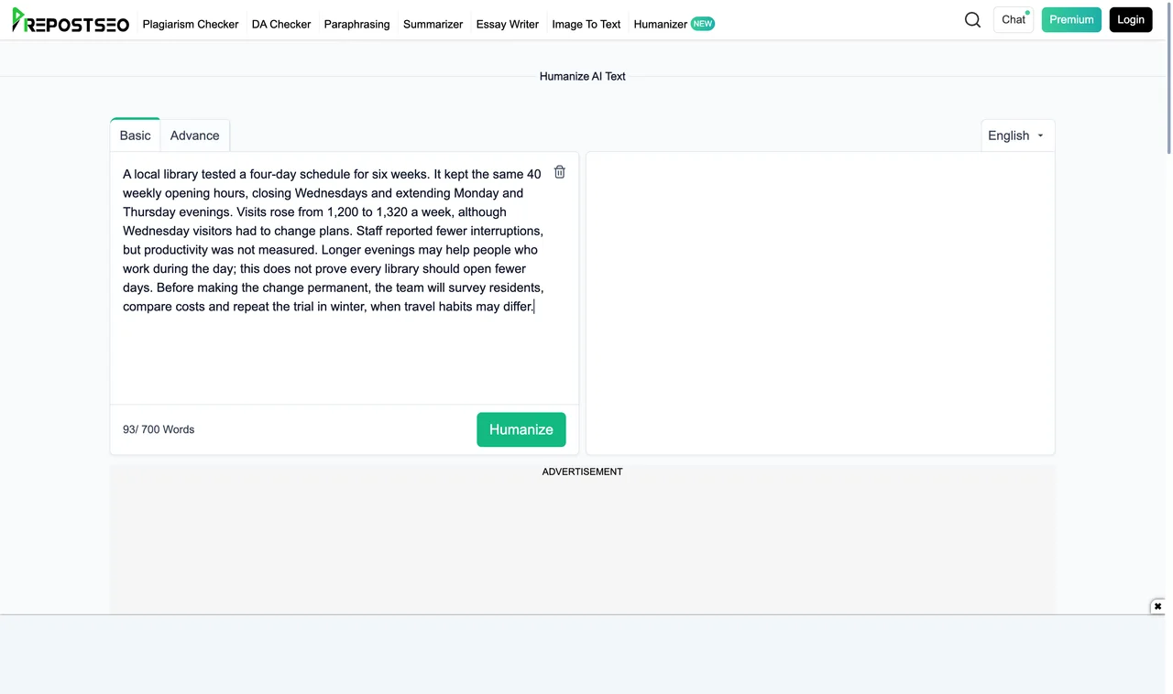
Task: Click the page vertical scrollbar
Action: point(1168,78)
